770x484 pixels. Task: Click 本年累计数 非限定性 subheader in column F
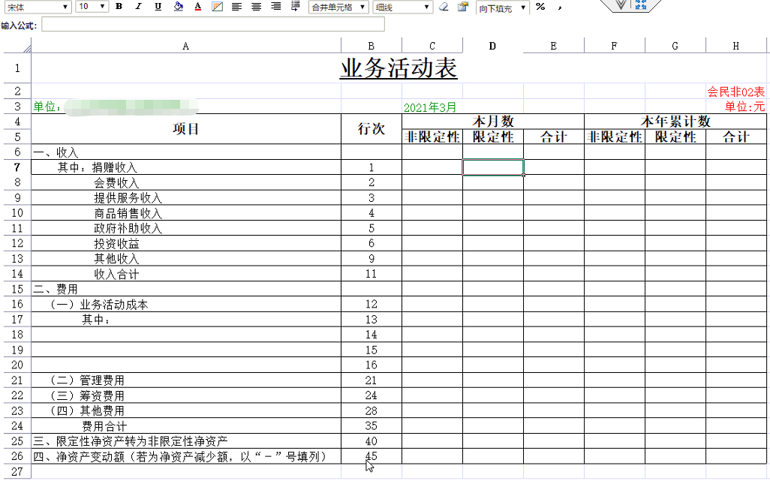(615, 137)
